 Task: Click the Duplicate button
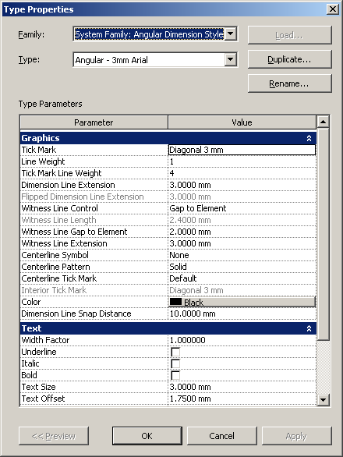click(x=289, y=59)
